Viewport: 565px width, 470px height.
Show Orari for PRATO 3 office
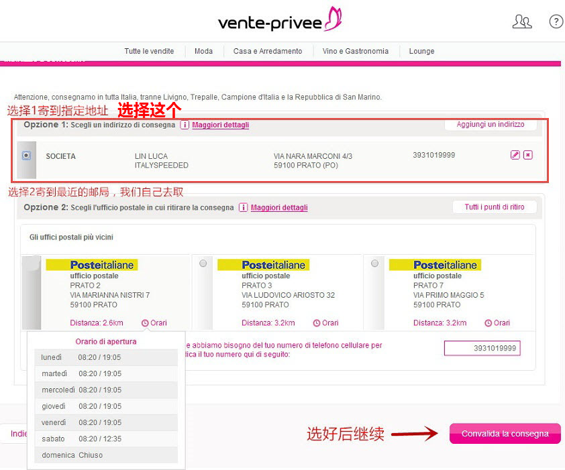pos(330,323)
